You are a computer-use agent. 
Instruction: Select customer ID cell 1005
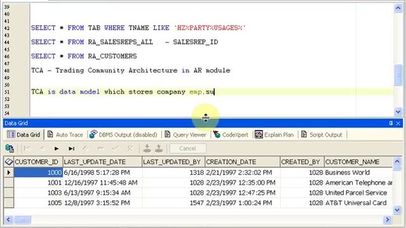38,203
